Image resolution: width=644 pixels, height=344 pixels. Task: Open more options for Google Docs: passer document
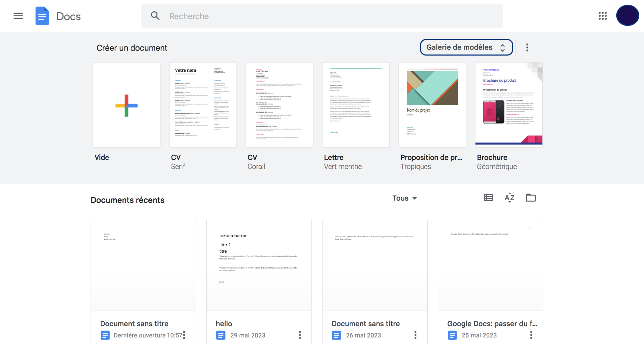(x=531, y=335)
